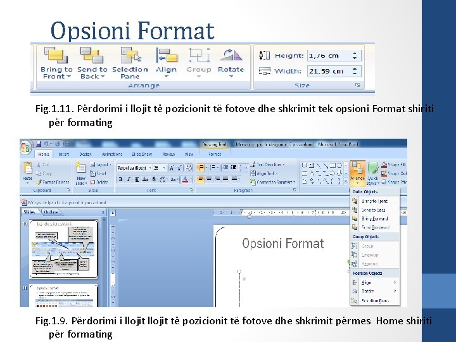Select slide 10 thumbnail in the Slides pane

point(63,249)
